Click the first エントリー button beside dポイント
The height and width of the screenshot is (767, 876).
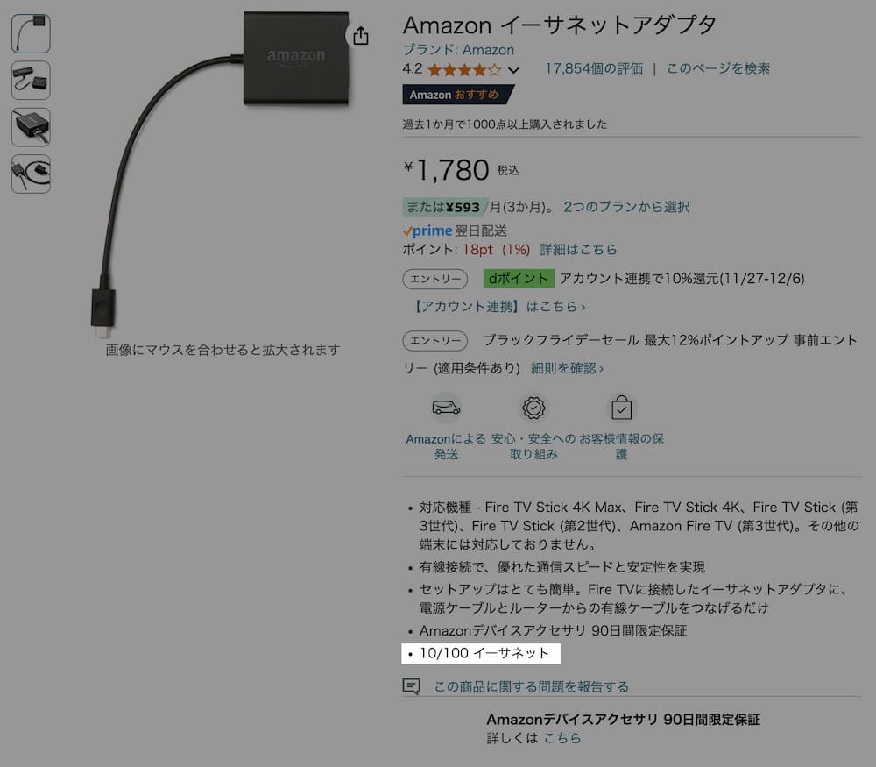point(435,279)
